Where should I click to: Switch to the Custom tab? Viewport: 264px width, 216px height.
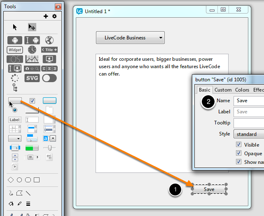click(223, 90)
